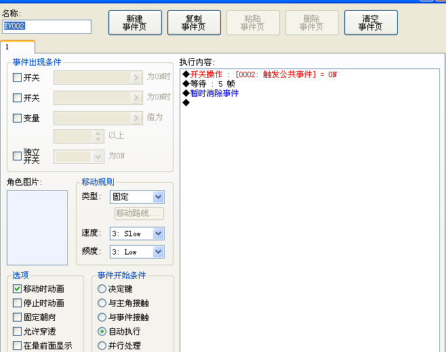The height and width of the screenshot is (352, 446).
Task: Check the 固定朝向 option
Action: click(18, 317)
